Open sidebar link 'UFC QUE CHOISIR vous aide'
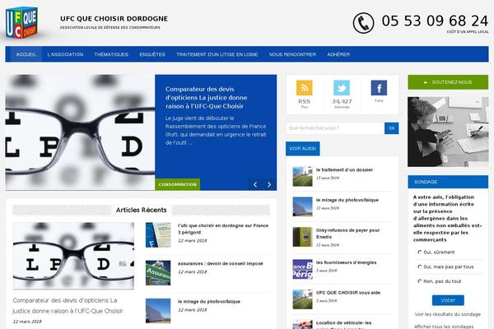This screenshot has height=329, width=494. click(348, 293)
